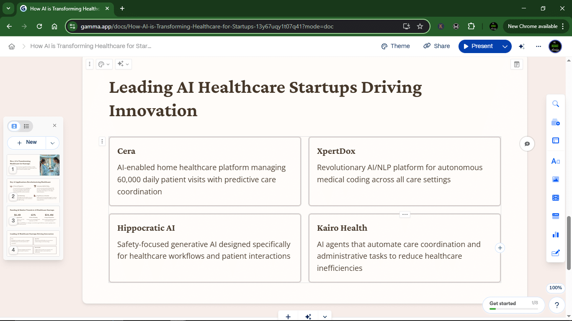Click the XpertDox card title
Viewport: 572px width, 321px height.
(x=336, y=151)
